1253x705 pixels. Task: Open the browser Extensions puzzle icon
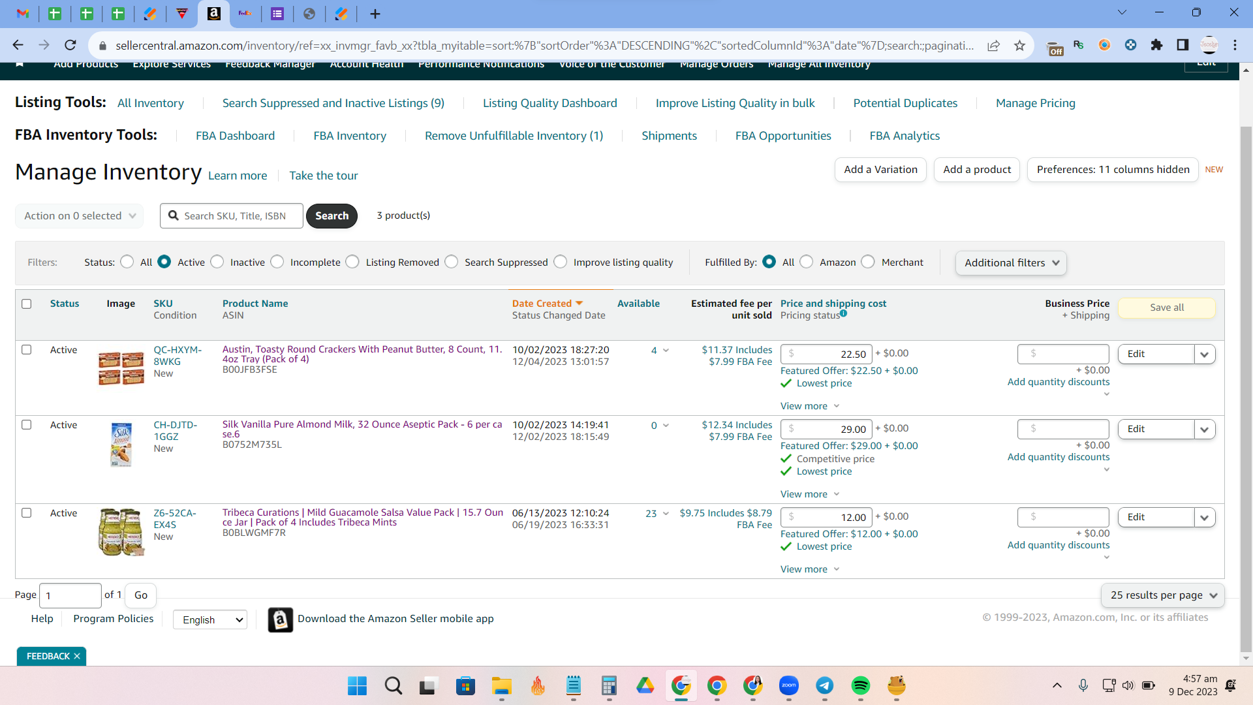[x=1156, y=45]
